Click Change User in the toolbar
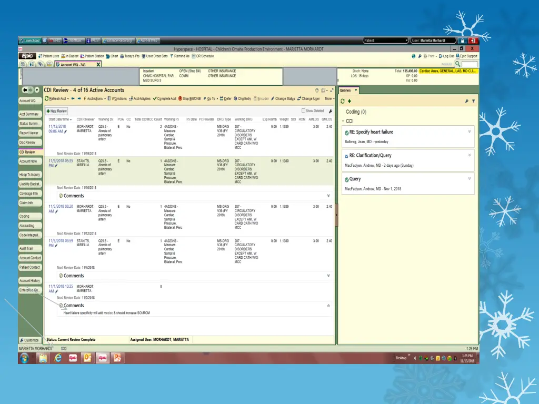Screen dimensions: 539x404 pyautogui.click(x=308, y=98)
